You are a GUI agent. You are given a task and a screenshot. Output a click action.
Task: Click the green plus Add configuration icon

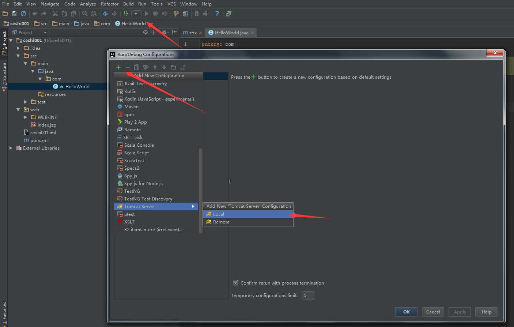(118, 67)
